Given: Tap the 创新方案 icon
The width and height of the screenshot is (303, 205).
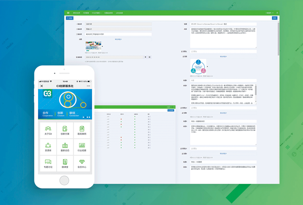Looking at the screenshot, I should [x=65, y=130].
